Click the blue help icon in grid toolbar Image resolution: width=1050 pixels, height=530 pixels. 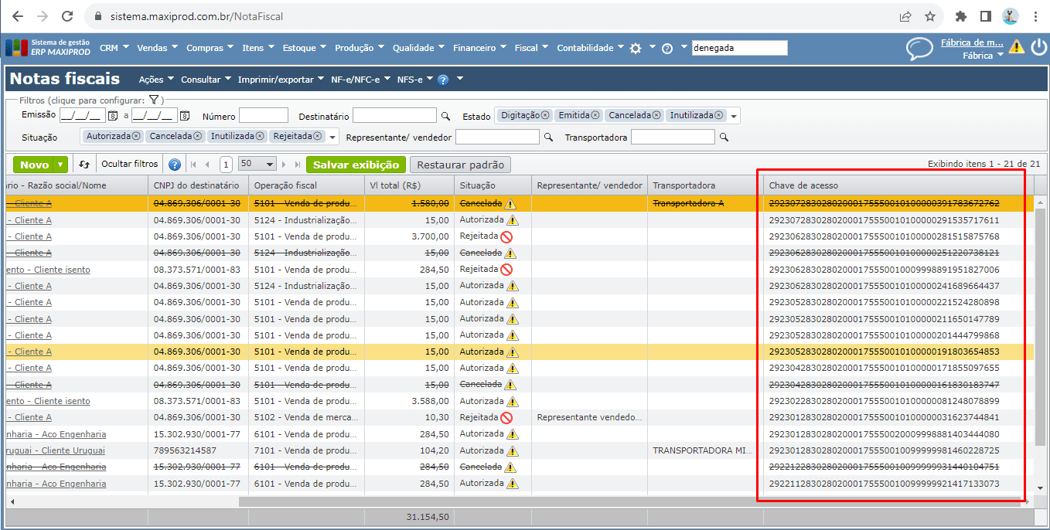[175, 165]
